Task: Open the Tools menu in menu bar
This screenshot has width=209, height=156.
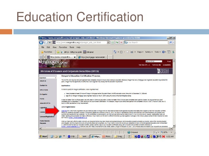Action: click(x=72, y=47)
